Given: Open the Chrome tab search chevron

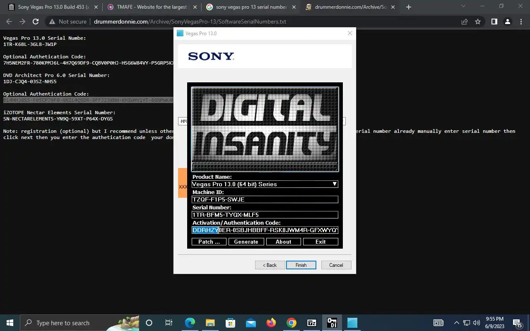Looking at the screenshot, I should 464,6.
